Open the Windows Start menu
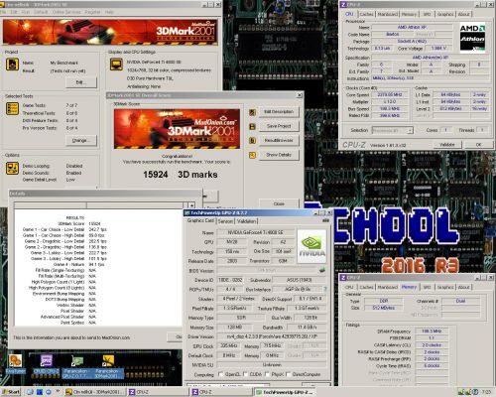Image resolution: width=496 pixels, height=397 pixels. click(x=11, y=392)
